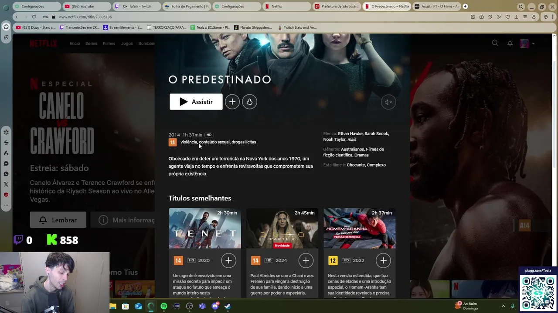The height and width of the screenshot is (313, 558).
Task: Add O Predestinado to My List
Action: point(232,102)
